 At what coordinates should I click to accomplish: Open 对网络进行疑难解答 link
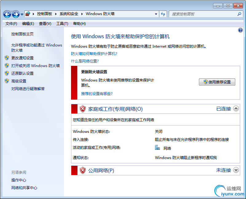pos(28,89)
